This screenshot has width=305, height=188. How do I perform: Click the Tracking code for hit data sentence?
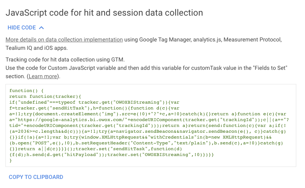[65, 60]
